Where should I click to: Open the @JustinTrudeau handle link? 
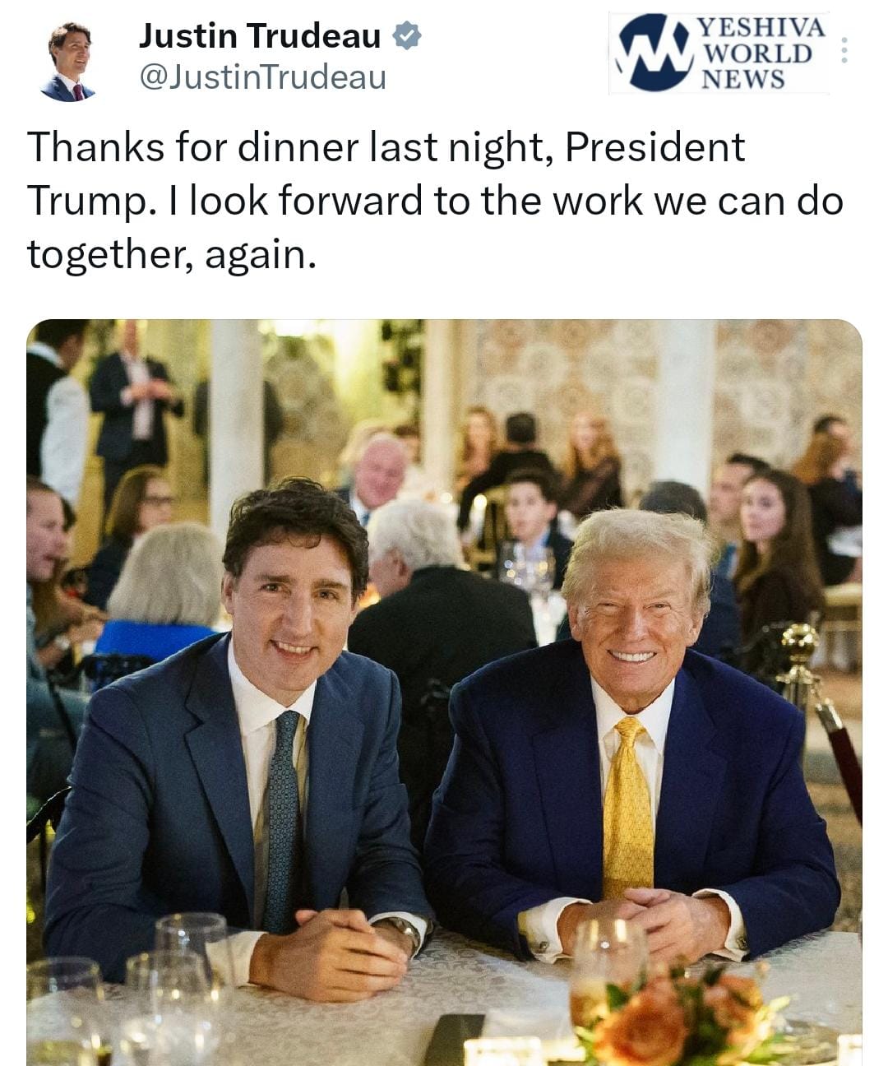[263, 78]
